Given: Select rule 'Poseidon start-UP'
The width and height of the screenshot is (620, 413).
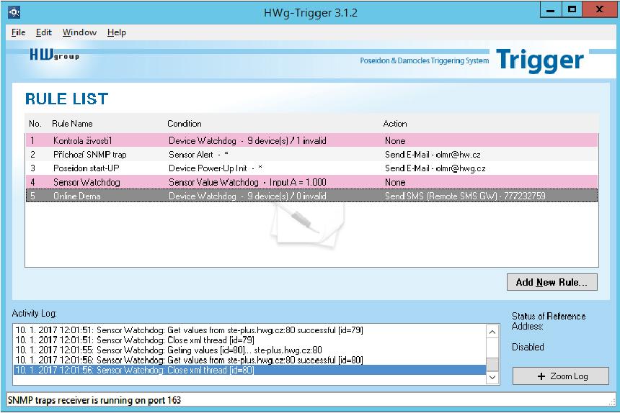Looking at the screenshot, I should (312, 168).
